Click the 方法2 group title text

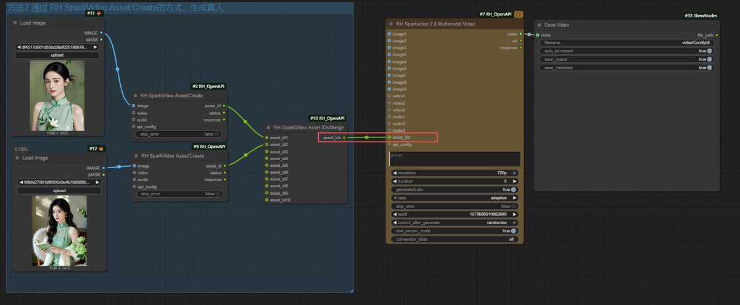point(116,7)
